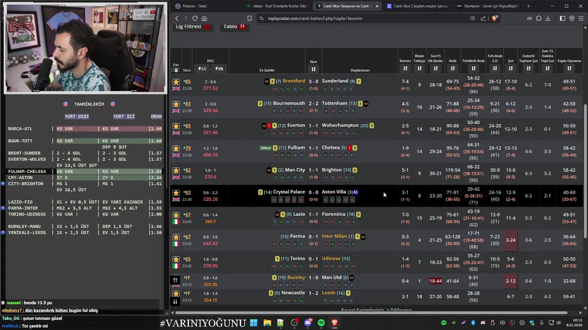Viewport: 588px width, 330px height.
Task: Open browser hamburger menu
Action: (x=581, y=18)
